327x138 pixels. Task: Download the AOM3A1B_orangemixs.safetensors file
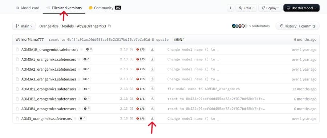pos(152,50)
